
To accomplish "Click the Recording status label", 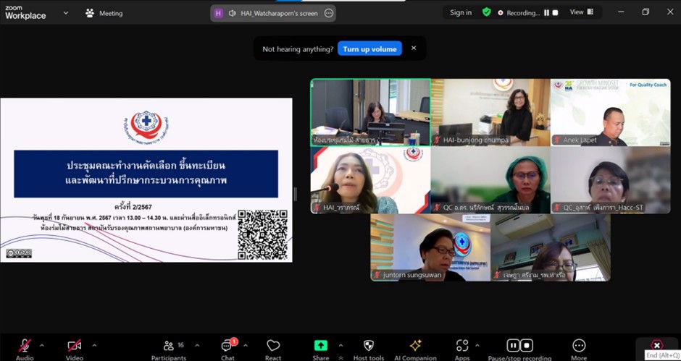I will pos(522,13).
